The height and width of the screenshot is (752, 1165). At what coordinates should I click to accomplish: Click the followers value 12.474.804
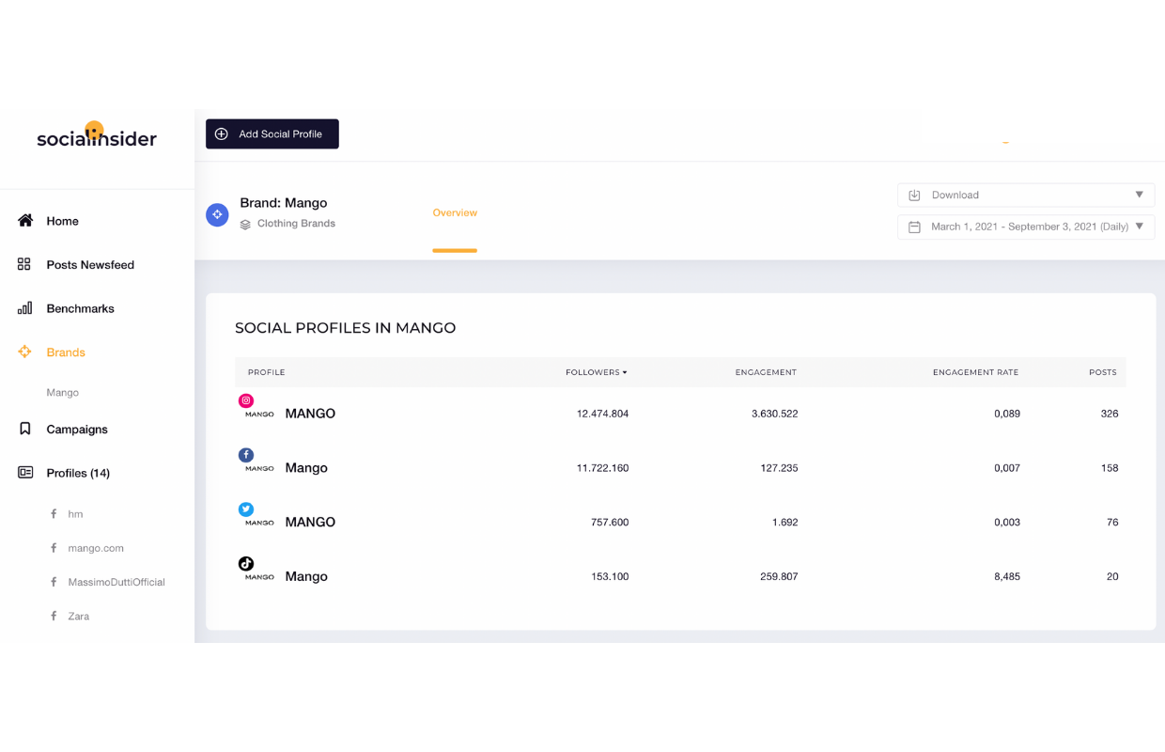point(602,414)
